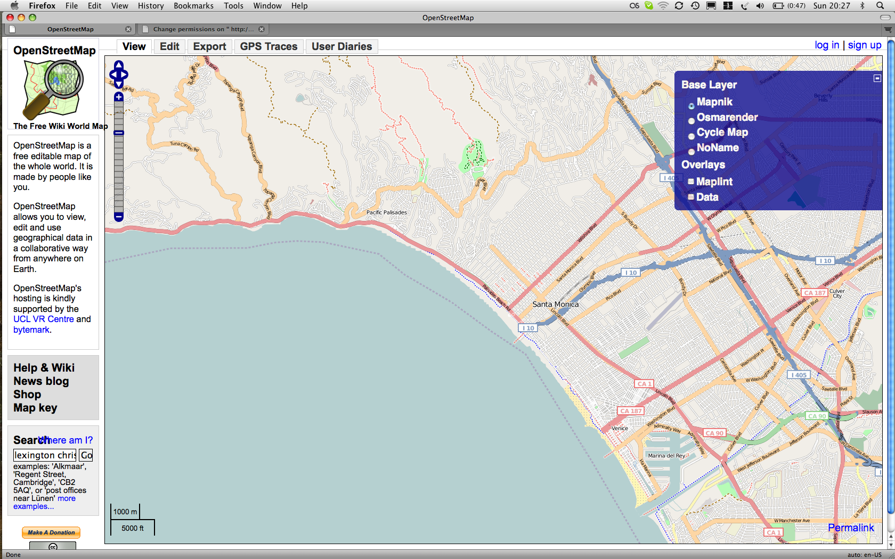The image size is (895, 559).
Task: Pan the map south with down arrow
Action: coord(119,84)
